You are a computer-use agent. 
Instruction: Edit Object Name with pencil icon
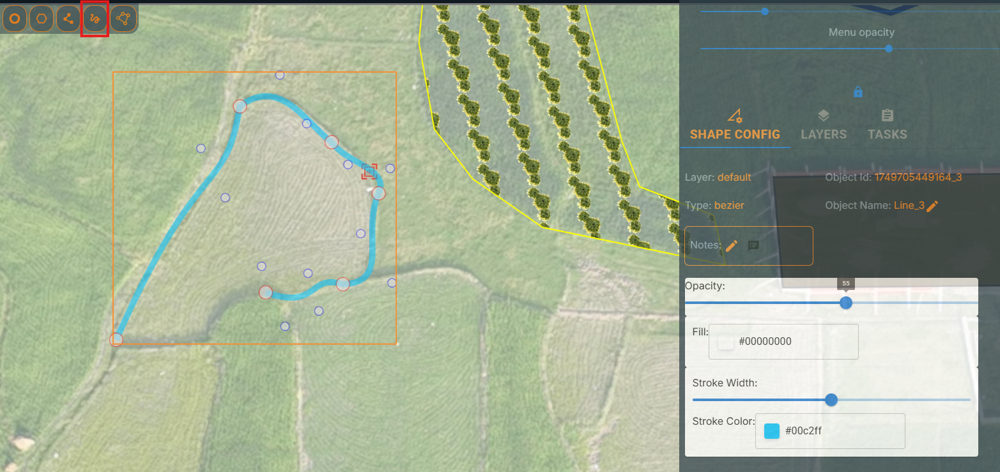click(x=932, y=206)
